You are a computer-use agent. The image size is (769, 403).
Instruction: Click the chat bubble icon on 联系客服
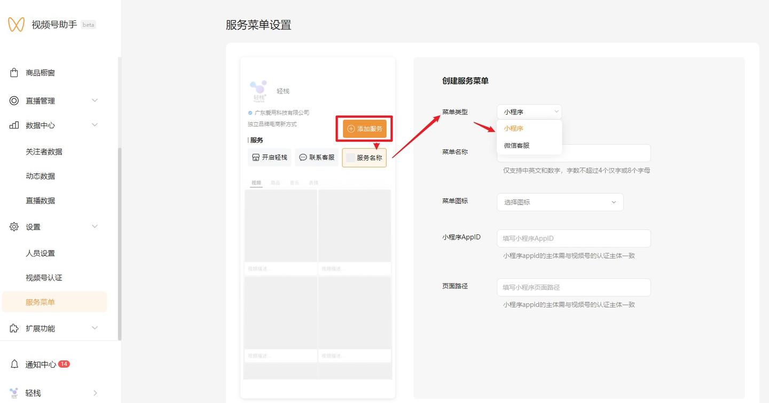tap(303, 157)
